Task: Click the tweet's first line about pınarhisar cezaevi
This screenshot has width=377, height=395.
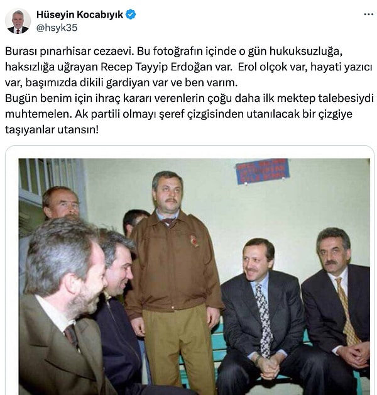Action: point(173,51)
